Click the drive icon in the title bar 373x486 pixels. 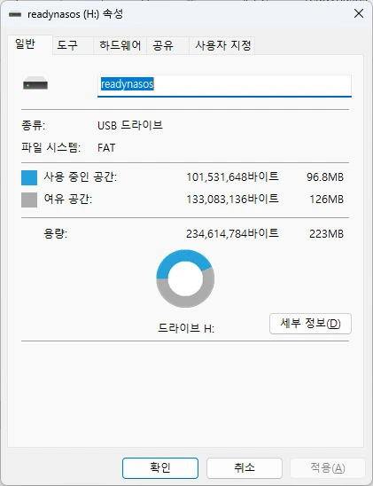(15, 14)
